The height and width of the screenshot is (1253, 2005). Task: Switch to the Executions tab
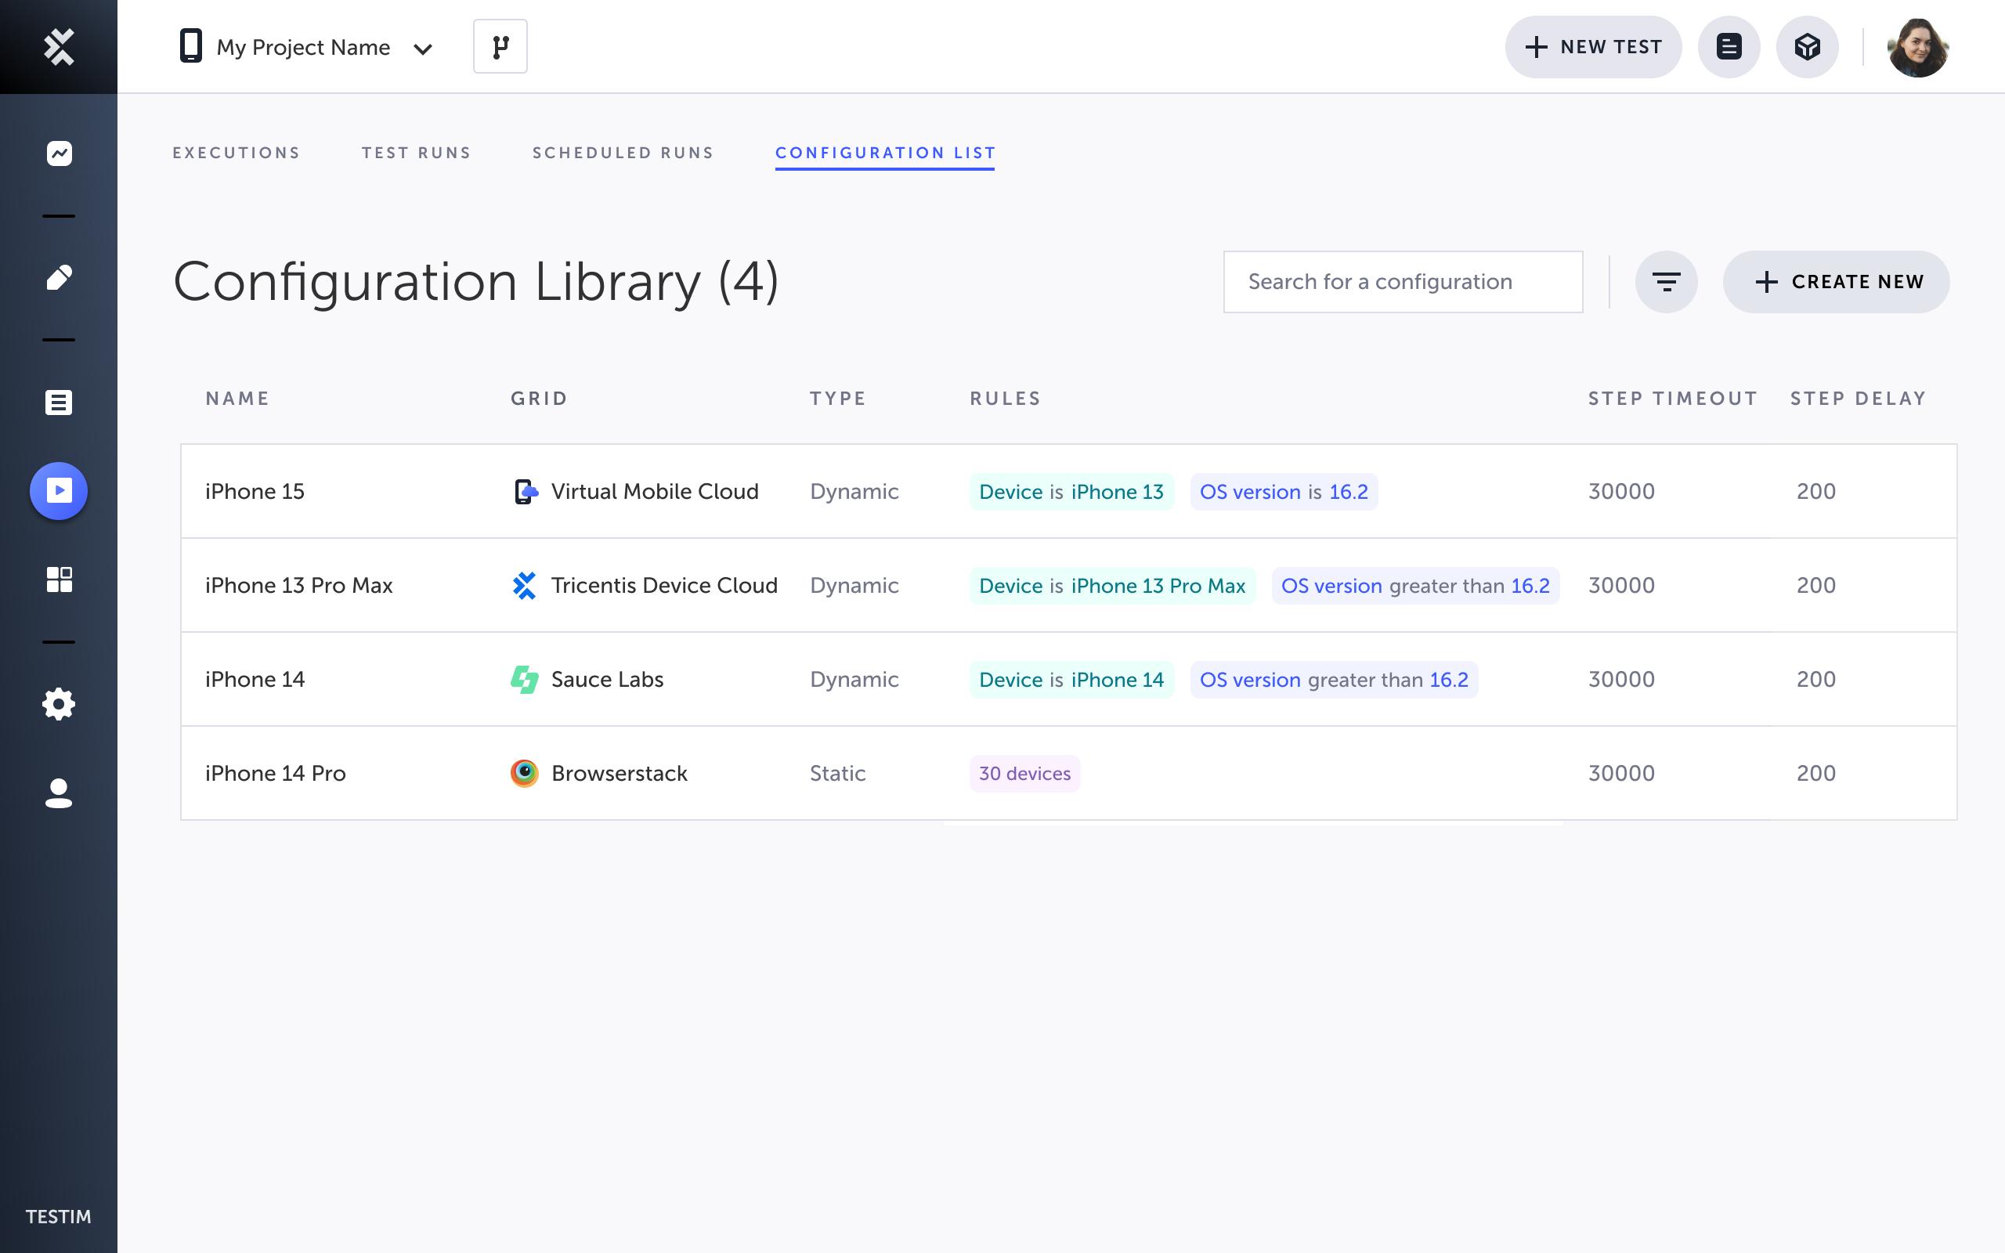[x=236, y=153]
